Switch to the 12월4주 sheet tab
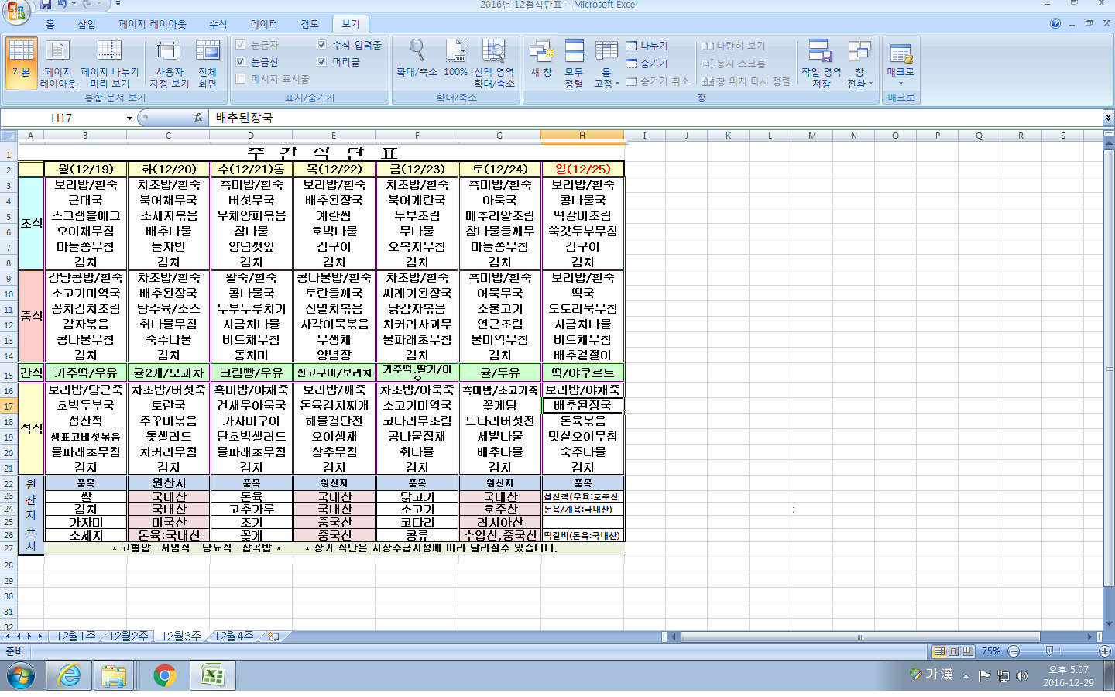Image resolution: width=1115 pixels, height=697 pixels. pyautogui.click(x=234, y=636)
